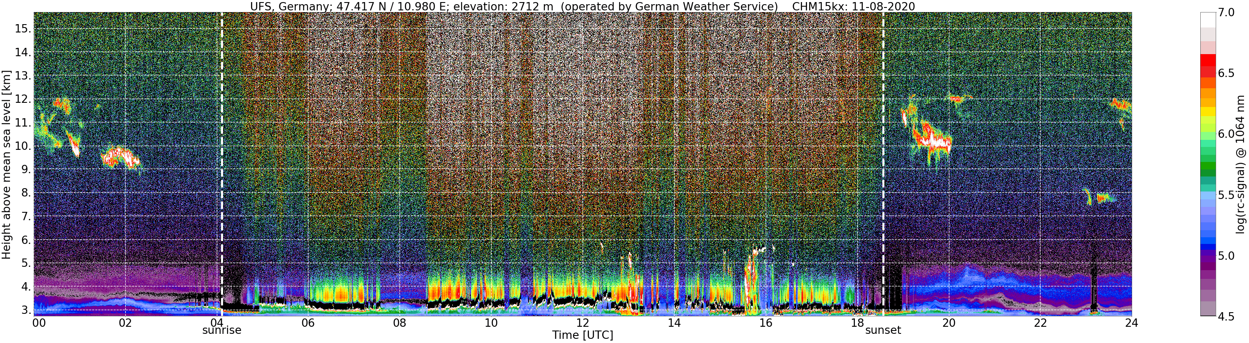Click the x-axis tick label '02'
1249x343 pixels.
(125, 323)
